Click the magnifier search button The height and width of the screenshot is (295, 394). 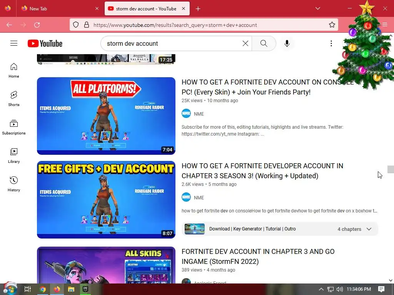[264, 43]
